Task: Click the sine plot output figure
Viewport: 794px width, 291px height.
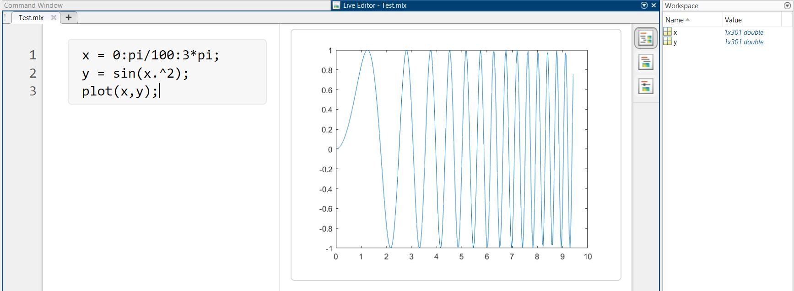Action: [456, 155]
